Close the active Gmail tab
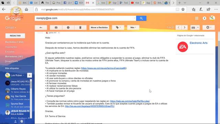220x124 pixels. click(93, 3)
